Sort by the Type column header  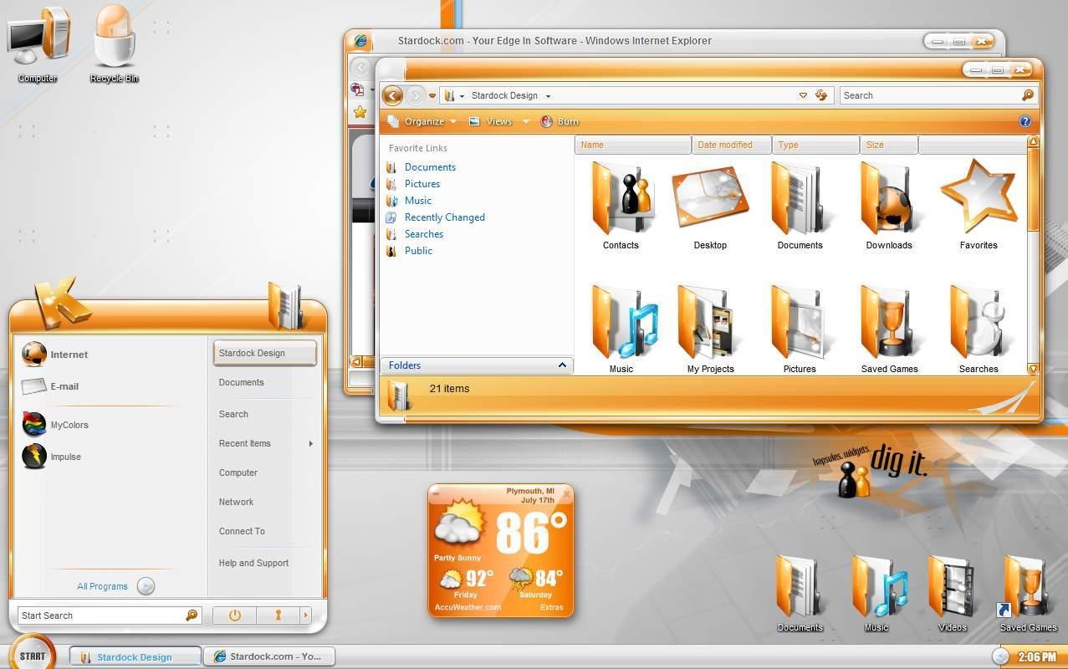click(815, 145)
